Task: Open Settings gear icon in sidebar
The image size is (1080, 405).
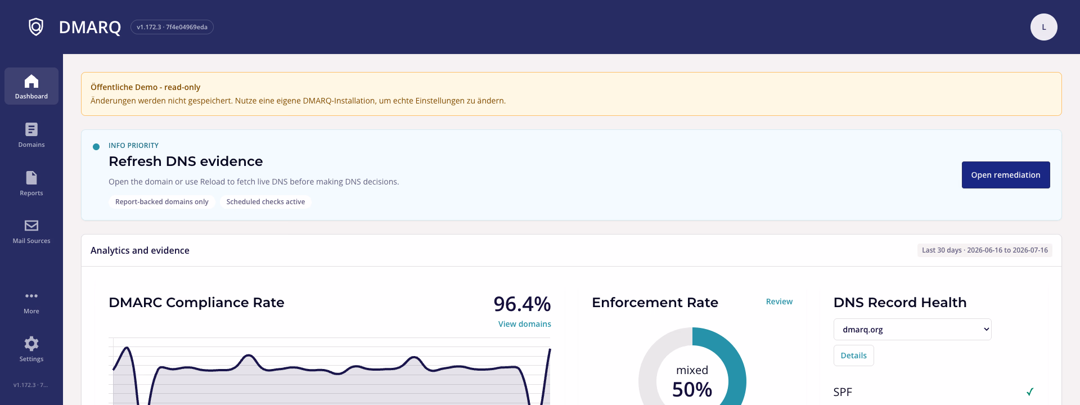Action: (31, 343)
